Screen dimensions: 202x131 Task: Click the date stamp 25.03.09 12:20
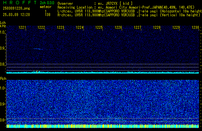[16, 15]
